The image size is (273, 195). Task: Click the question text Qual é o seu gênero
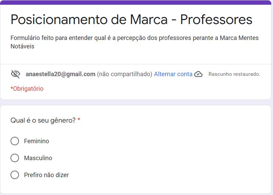[x=43, y=121]
